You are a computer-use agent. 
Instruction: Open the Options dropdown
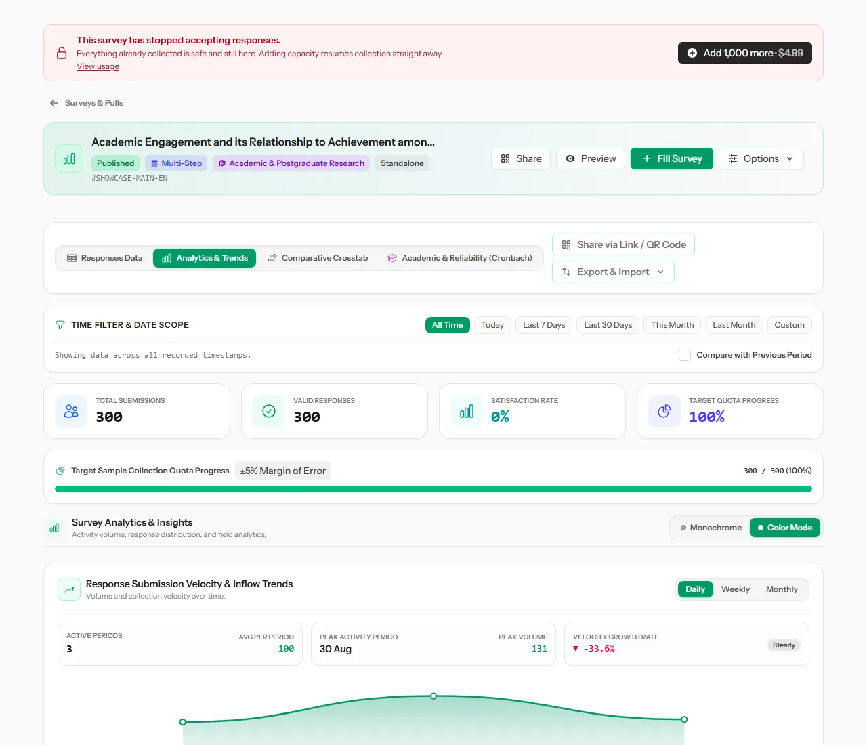click(x=761, y=158)
